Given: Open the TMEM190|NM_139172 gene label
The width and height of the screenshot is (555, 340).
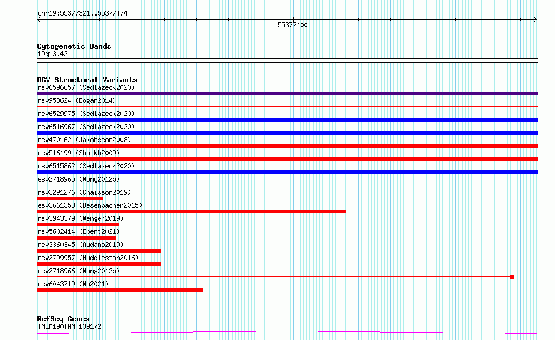Looking at the screenshot, I should click(69, 326).
